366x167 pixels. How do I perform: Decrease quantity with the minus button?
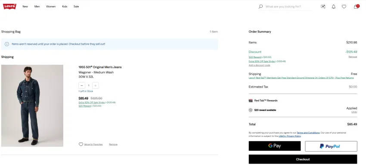[82, 85]
